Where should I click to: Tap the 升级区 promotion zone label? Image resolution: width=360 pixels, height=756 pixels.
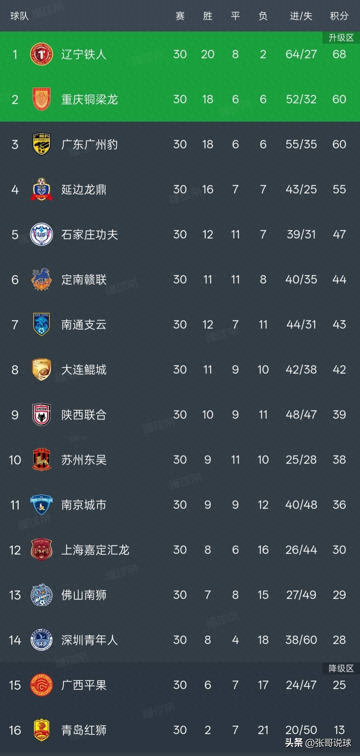(341, 38)
